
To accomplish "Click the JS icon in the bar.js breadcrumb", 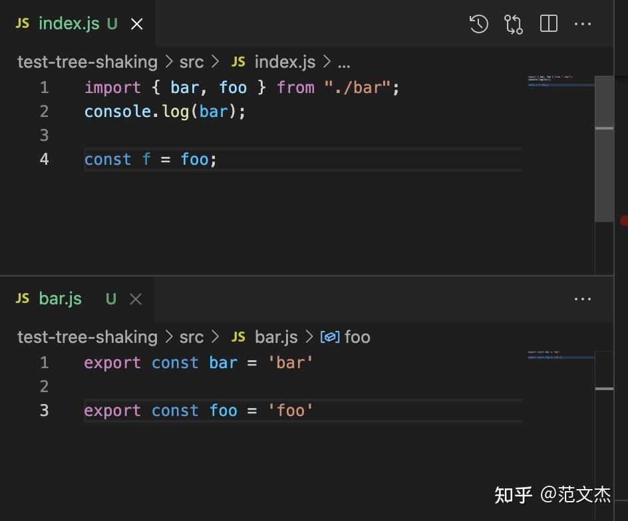I will [x=237, y=337].
